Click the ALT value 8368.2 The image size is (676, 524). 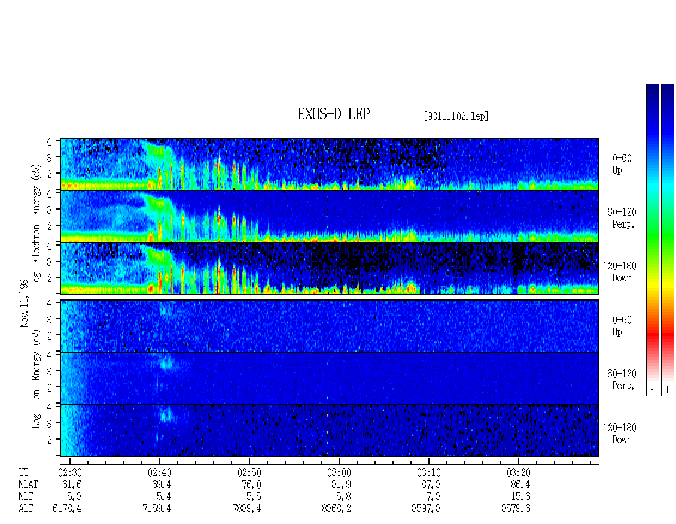coord(336,509)
